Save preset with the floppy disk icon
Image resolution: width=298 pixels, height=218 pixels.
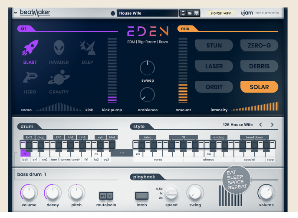tap(196, 13)
